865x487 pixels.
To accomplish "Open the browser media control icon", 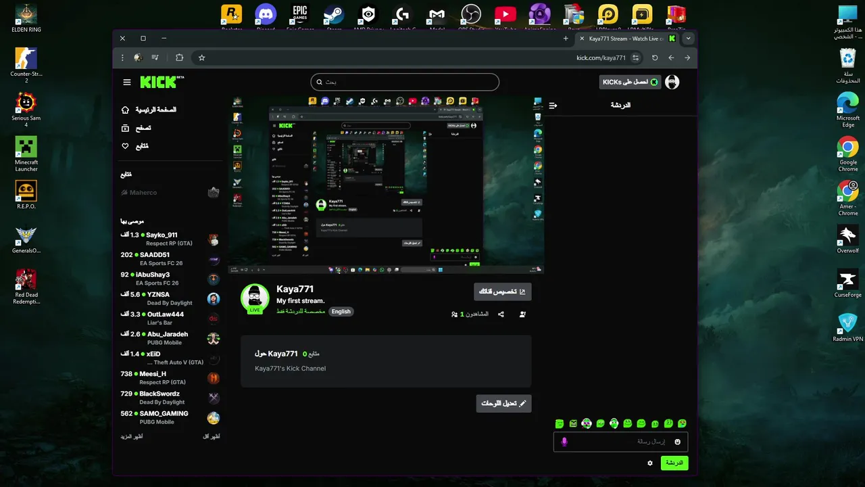I will tap(155, 58).
